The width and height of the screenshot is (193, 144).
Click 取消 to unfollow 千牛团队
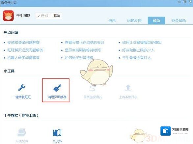pos(57,16)
